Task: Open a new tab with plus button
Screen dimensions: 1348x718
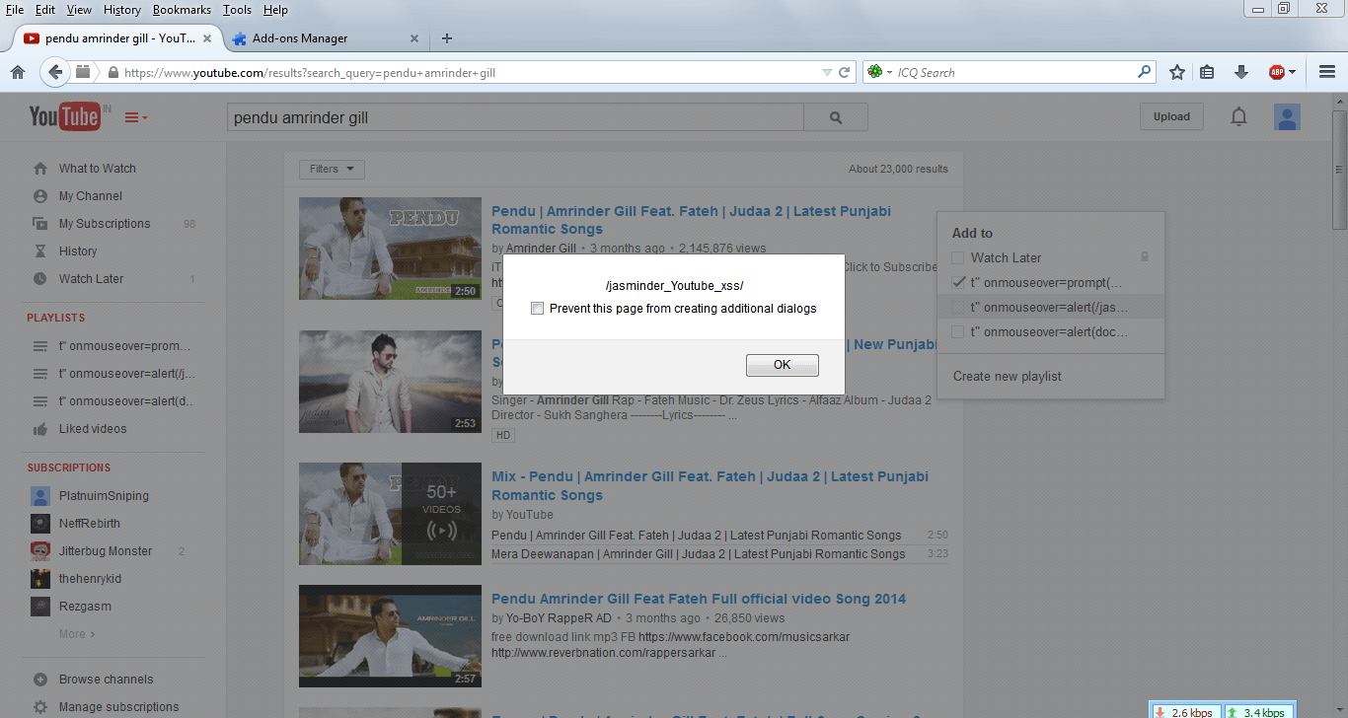Action: tap(447, 38)
